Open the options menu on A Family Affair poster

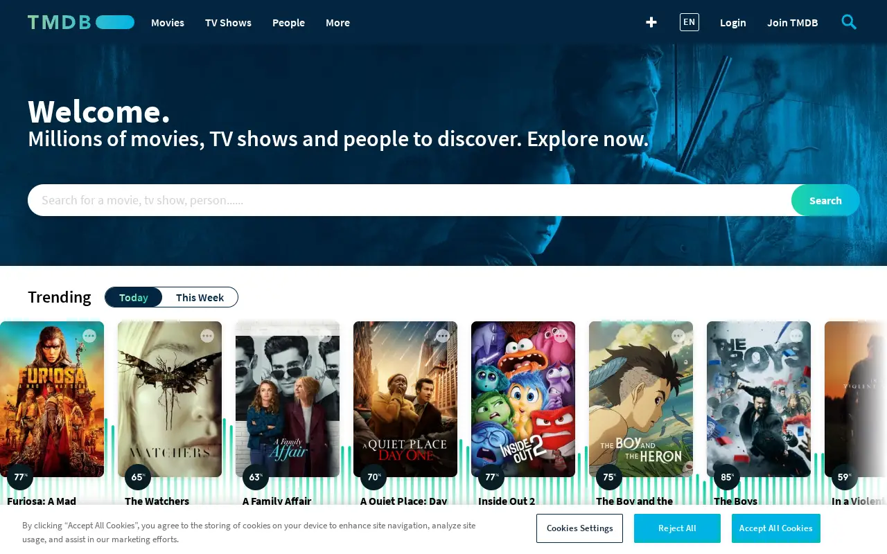point(325,336)
